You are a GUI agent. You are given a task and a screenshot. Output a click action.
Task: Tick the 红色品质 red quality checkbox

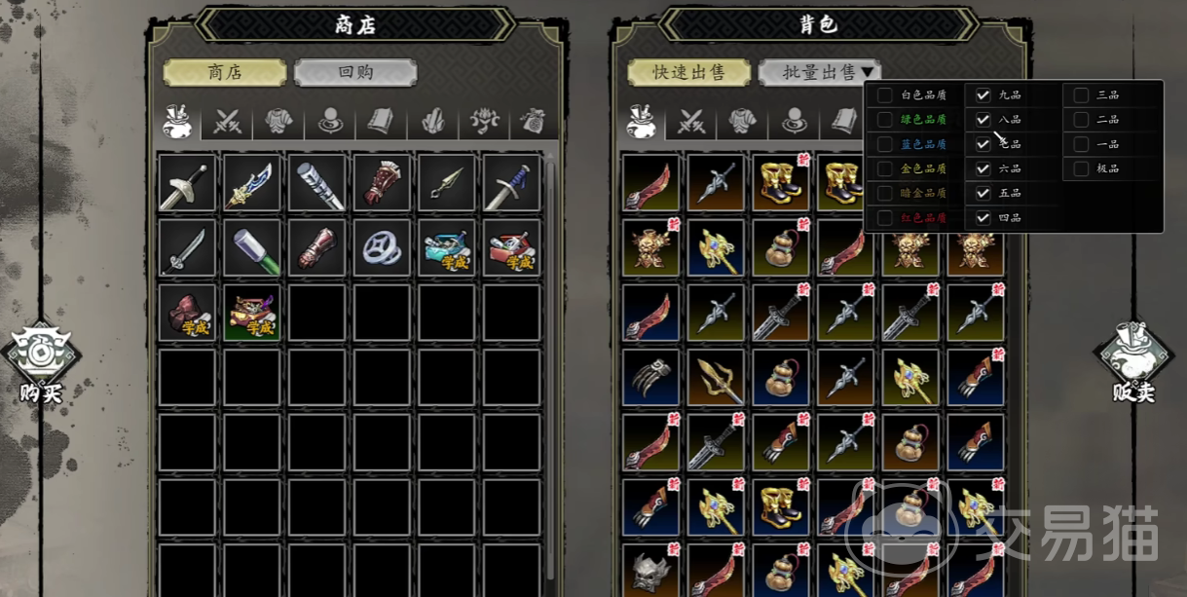[x=884, y=217]
